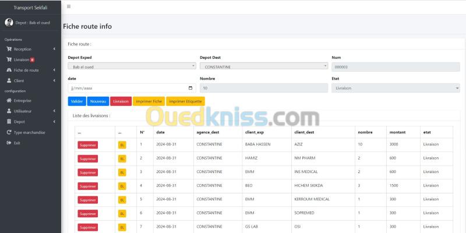Open the Fiche de route menu item

pyautogui.click(x=30, y=70)
